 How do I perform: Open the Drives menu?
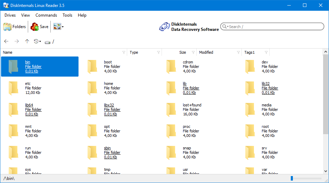click(x=10, y=15)
